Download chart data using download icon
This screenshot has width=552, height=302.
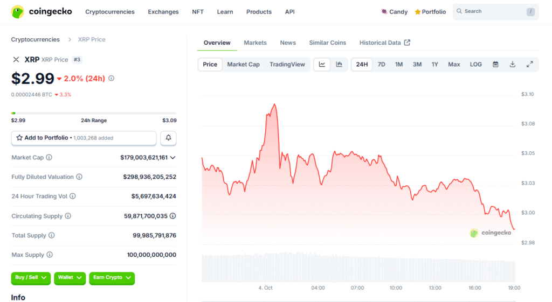pos(513,65)
